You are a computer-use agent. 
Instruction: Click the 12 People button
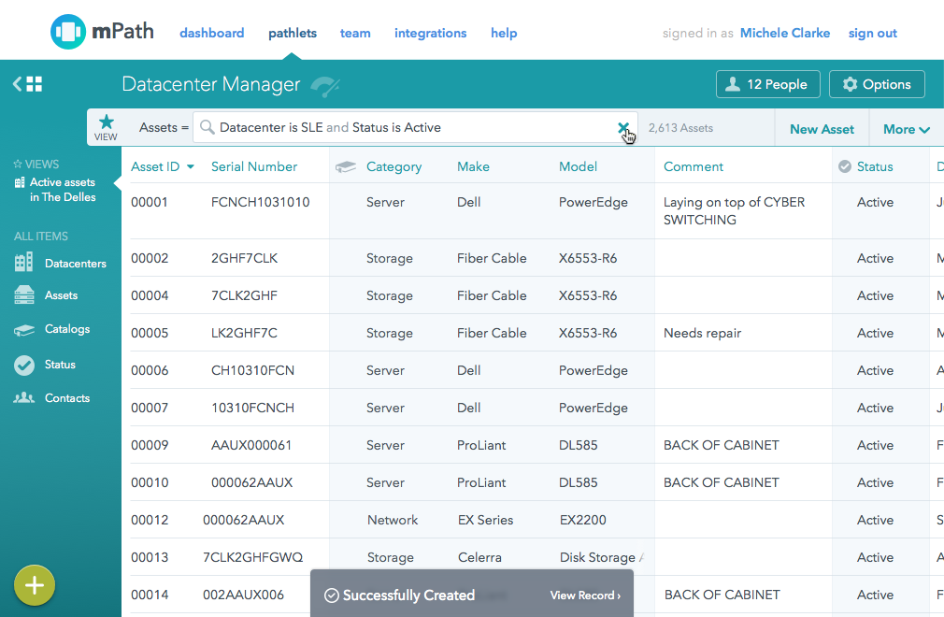tap(767, 84)
